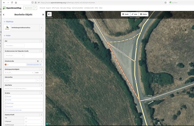Collapse the Objekttyp section

8,22
